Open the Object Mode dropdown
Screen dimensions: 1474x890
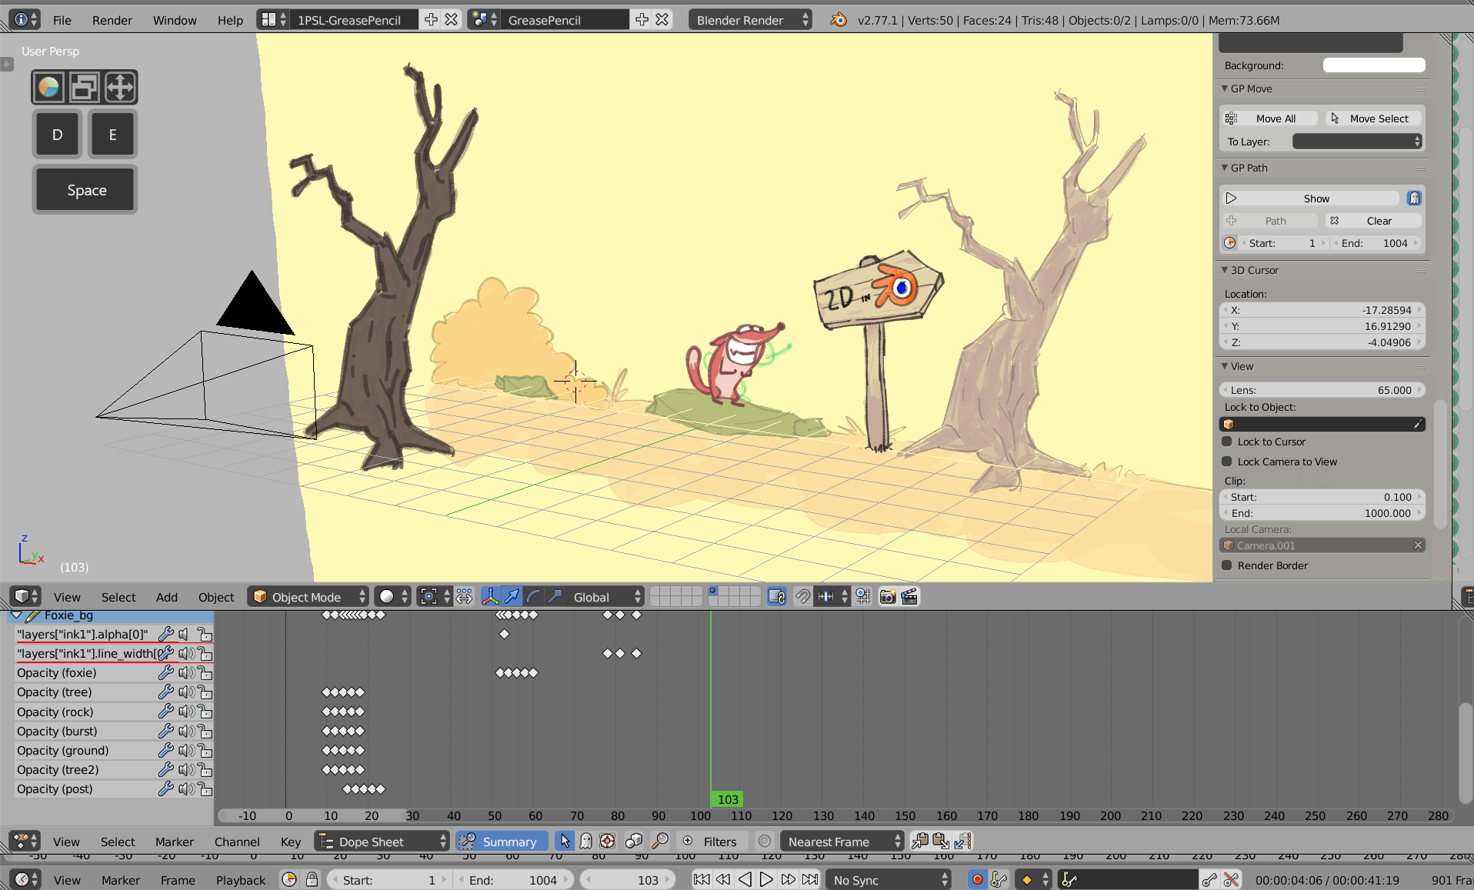308,597
